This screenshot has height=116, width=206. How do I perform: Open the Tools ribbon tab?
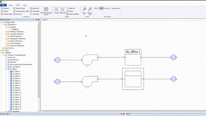click(25, 5)
